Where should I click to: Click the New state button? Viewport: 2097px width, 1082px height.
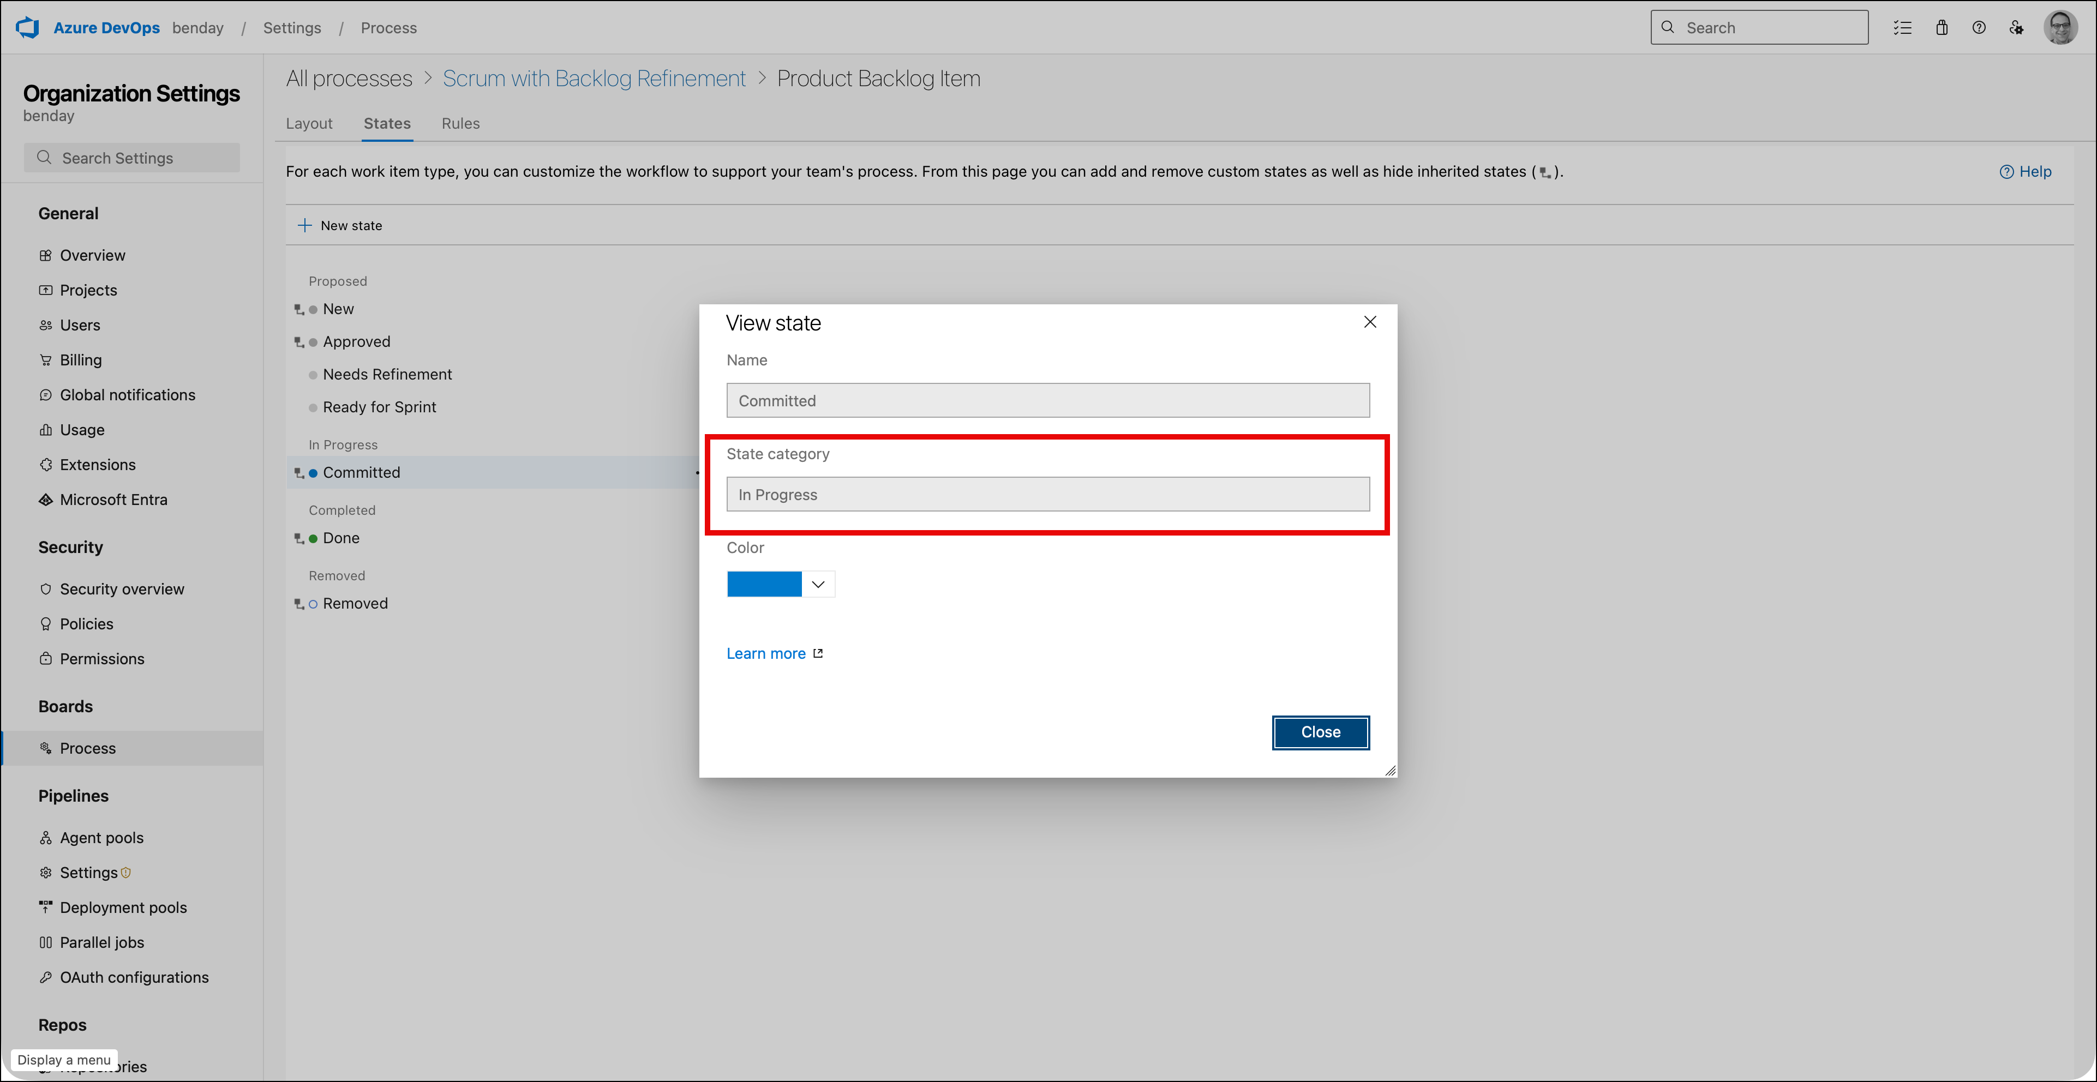click(340, 225)
